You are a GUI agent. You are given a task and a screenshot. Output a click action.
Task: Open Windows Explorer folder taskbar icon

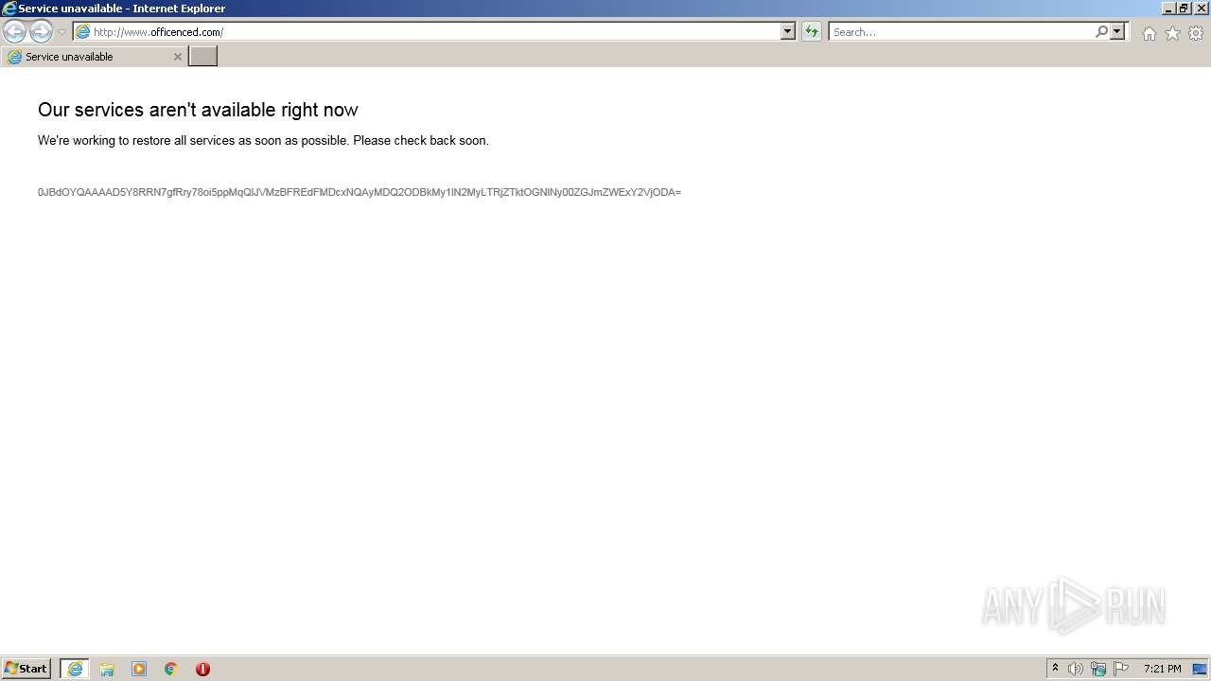tap(107, 669)
